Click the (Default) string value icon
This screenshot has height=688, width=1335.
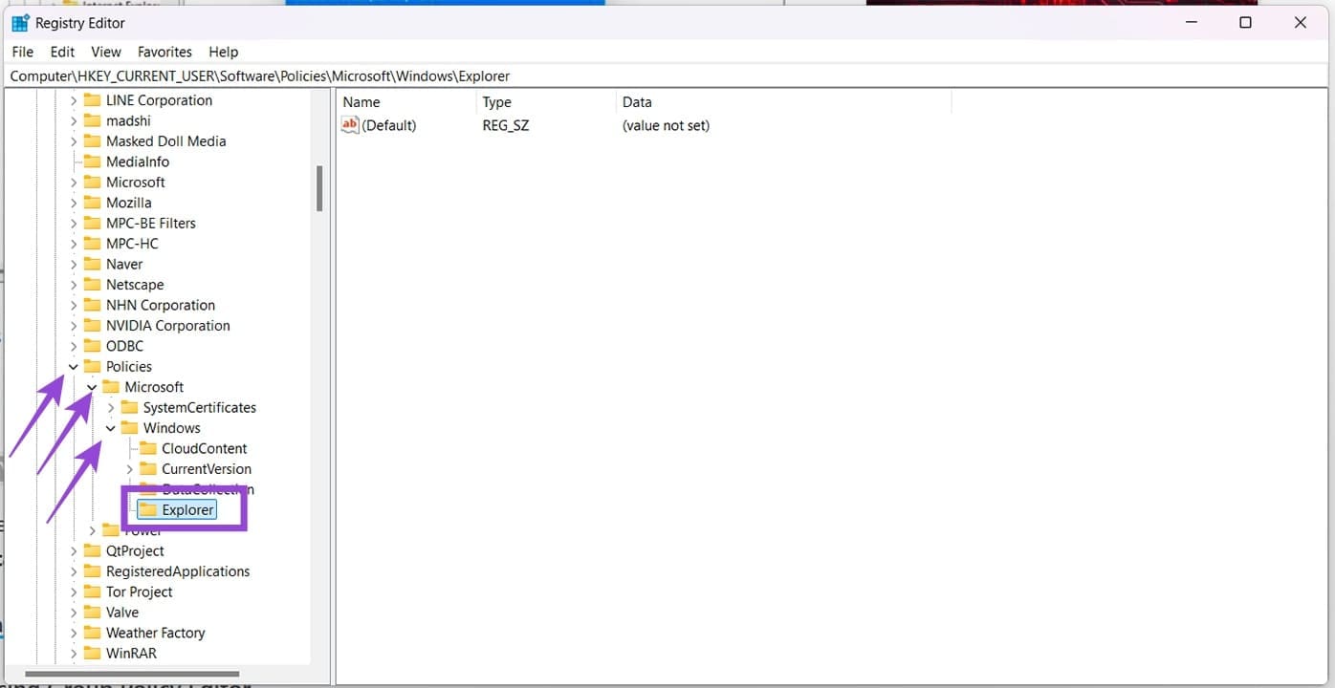[350, 125]
